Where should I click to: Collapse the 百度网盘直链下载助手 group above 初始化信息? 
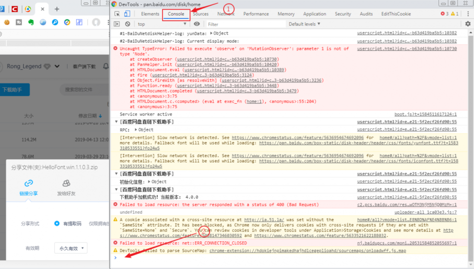116,174
